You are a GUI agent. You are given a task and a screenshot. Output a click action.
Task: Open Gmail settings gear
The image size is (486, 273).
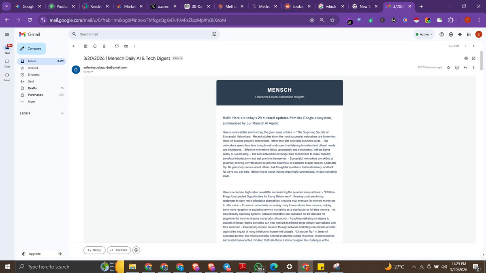point(450,34)
